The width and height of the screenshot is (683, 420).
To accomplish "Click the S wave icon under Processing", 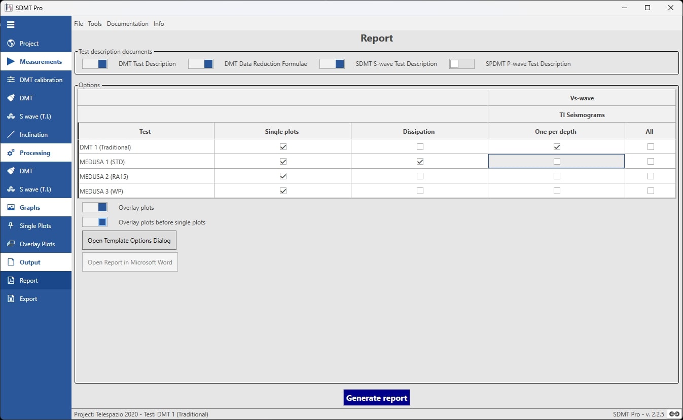I will (11, 189).
